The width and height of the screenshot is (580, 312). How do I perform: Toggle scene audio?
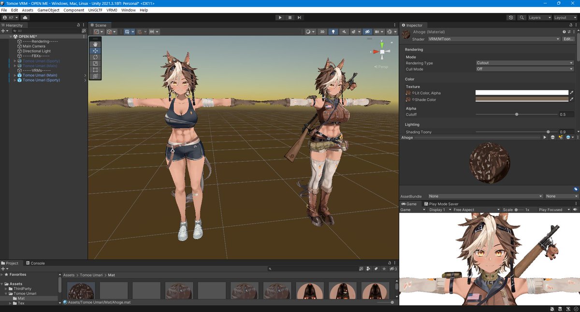344,32
